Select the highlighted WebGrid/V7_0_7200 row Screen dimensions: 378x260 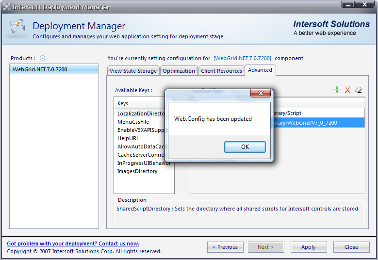click(319, 123)
